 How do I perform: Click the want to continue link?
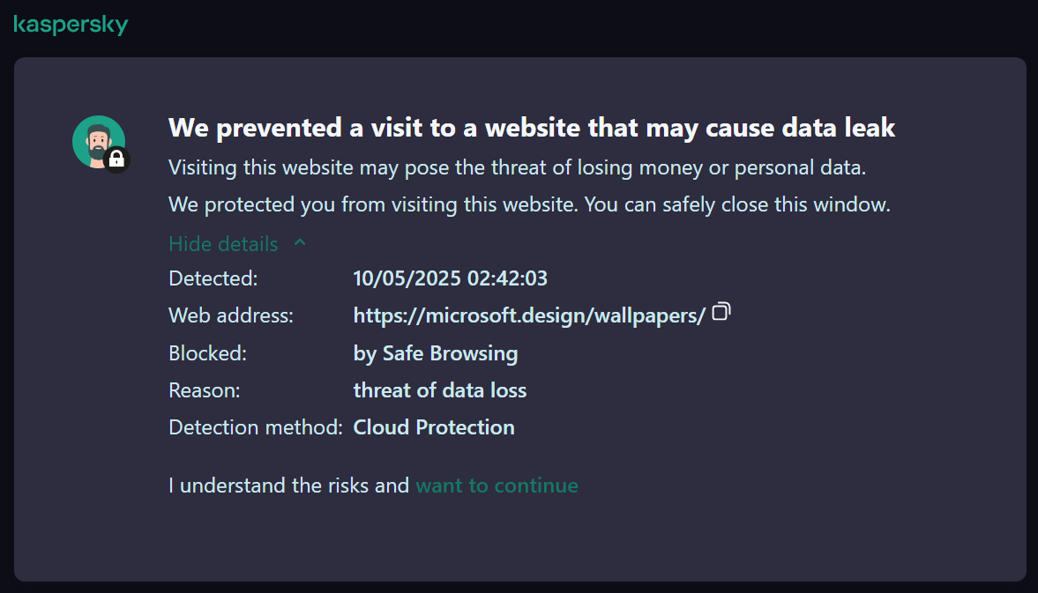pos(497,486)
